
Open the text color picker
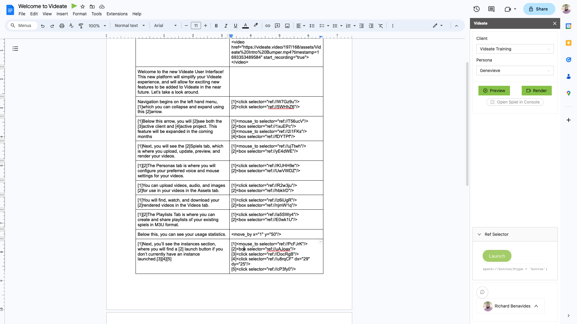(246, 26)
